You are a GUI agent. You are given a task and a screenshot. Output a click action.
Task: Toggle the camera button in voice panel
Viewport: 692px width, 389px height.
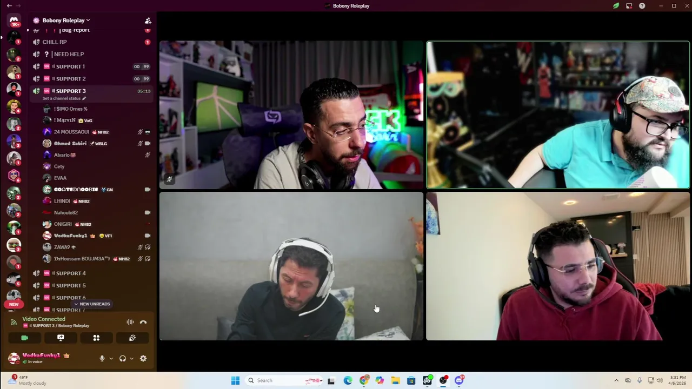(x=24, y=338)
